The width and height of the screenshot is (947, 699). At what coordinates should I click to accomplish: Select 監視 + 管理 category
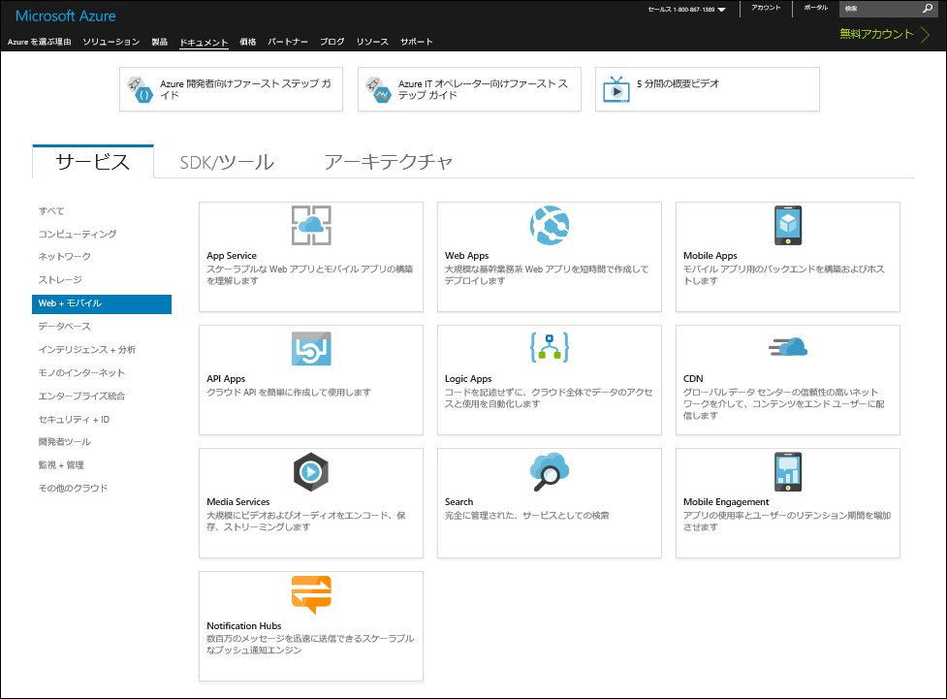click(x=61, y=465)
